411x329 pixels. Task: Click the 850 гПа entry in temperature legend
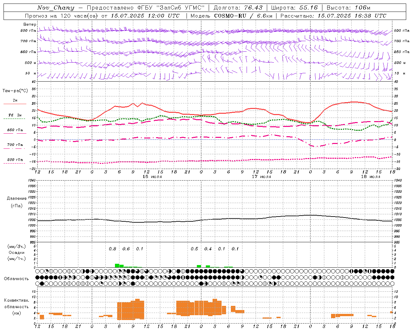[x=15, y=130]
